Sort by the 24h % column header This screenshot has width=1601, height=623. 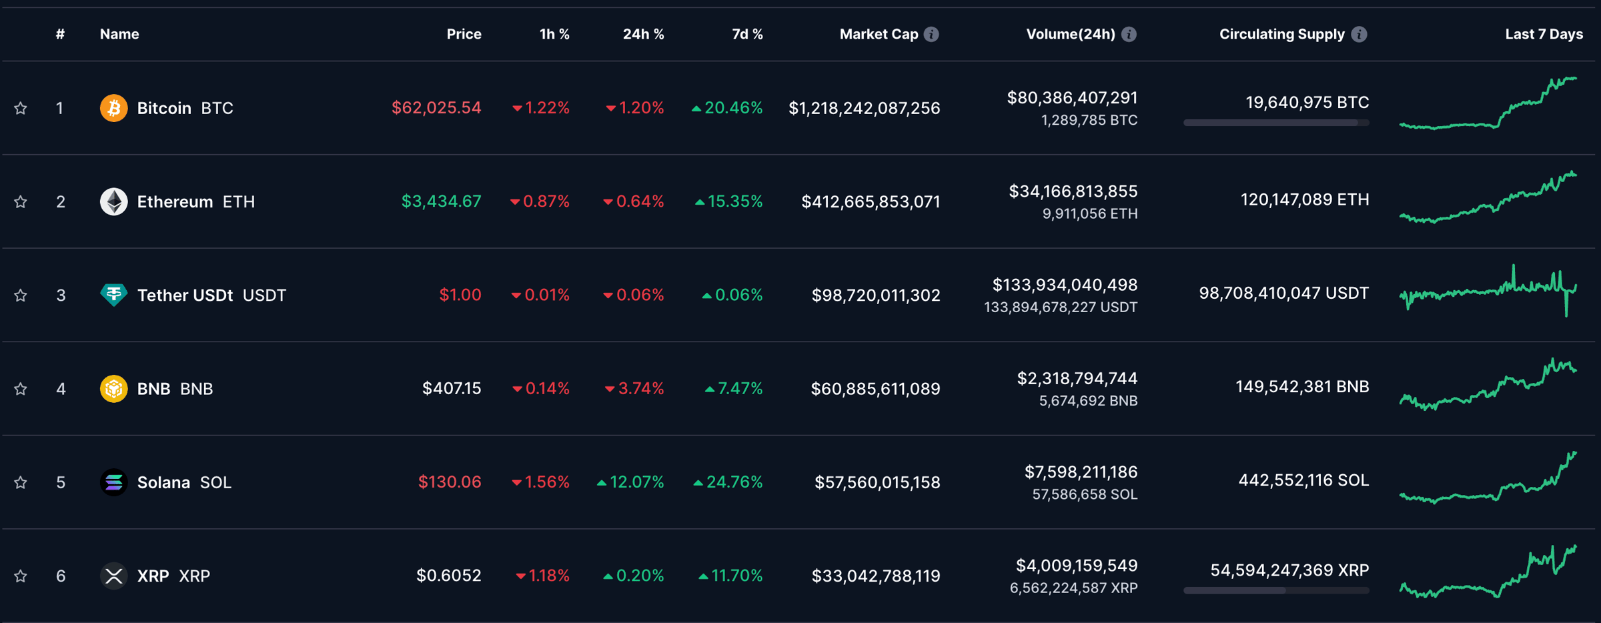coord(643,34)
